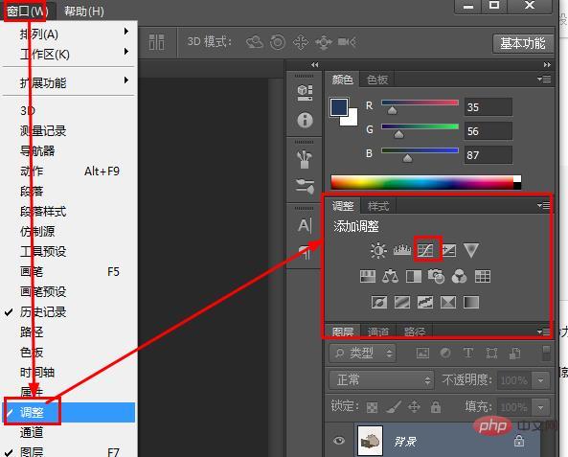Switch to the 样式 tab
The width and height of the screenshot is (568, 457).
click(378, 206)
